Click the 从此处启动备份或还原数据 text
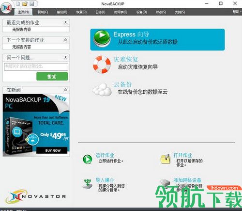The width and height of the screenshot is (242, 211). tap(148, 42)
